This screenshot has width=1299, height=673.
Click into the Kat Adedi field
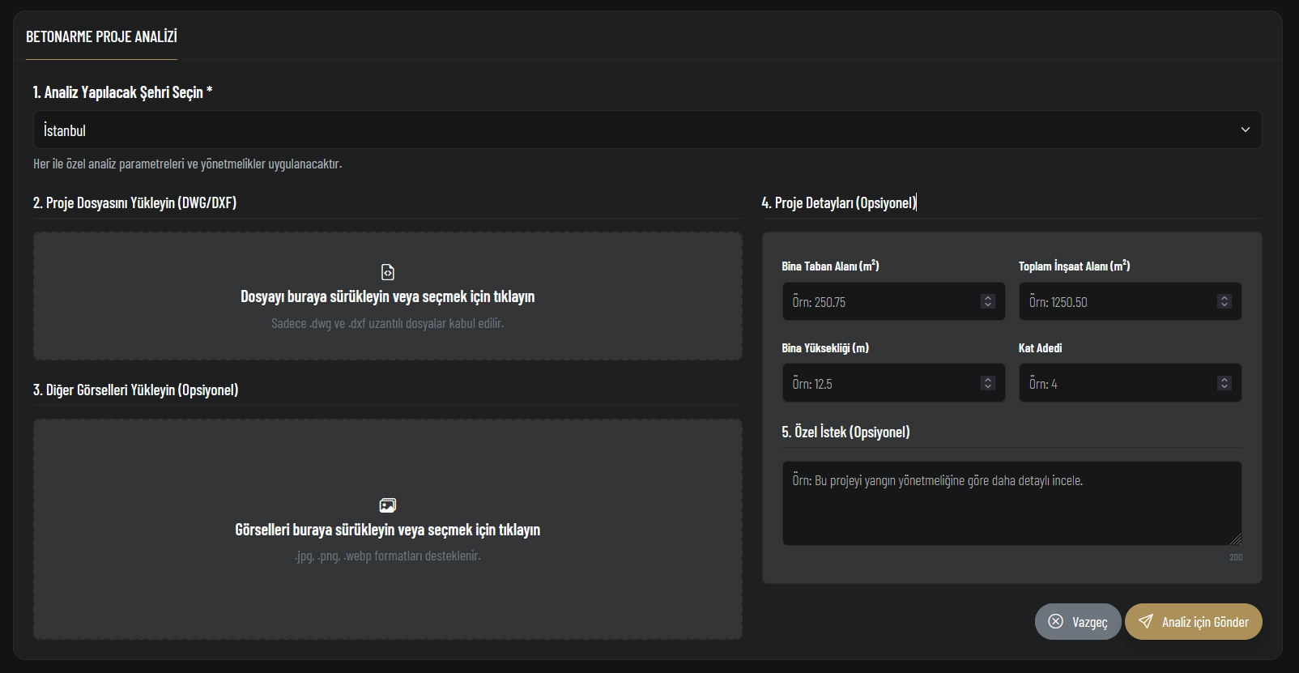coord(1118,383)
